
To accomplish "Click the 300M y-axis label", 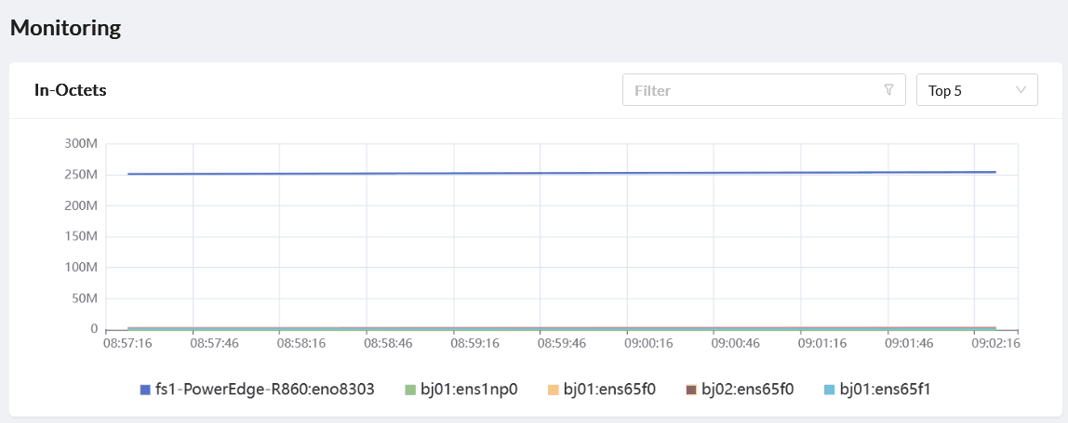I will pyautogui.click(x=81, y=143).
